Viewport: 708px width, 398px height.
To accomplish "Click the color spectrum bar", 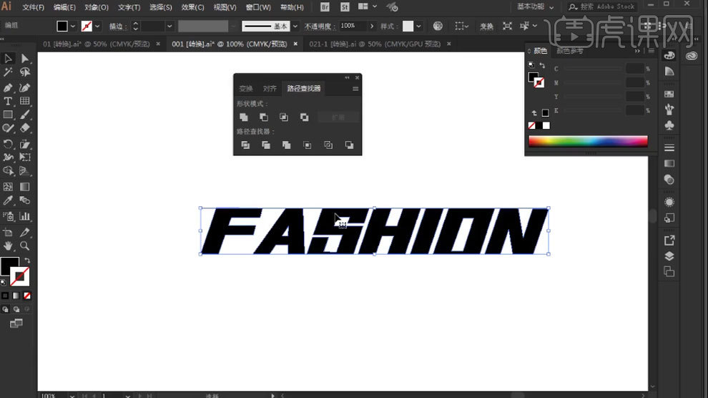I will click(x=588, y=142).
